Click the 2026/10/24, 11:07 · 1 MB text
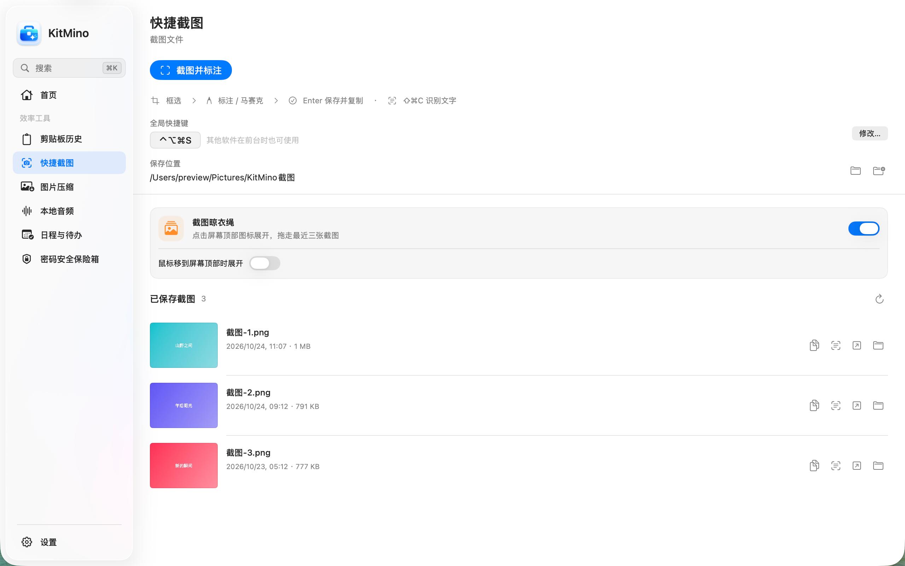The width and height of the screenshot is (905, 566). [269, 346]
